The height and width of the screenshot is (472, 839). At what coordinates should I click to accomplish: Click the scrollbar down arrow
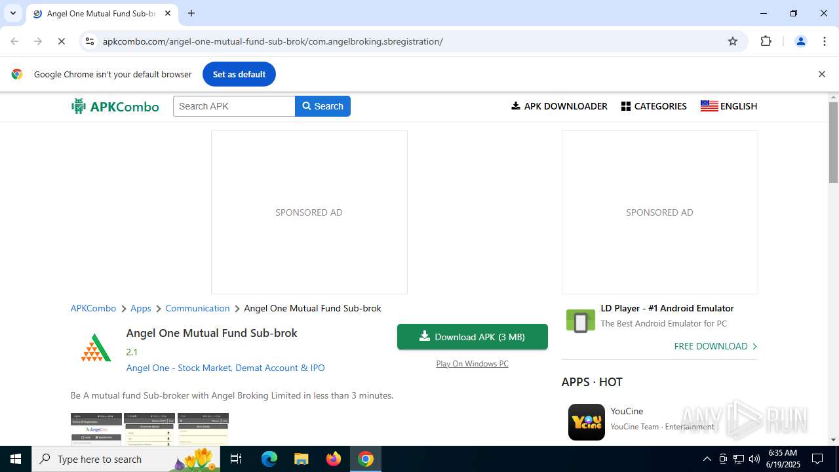pyautogui.click(x=833, y=440)
